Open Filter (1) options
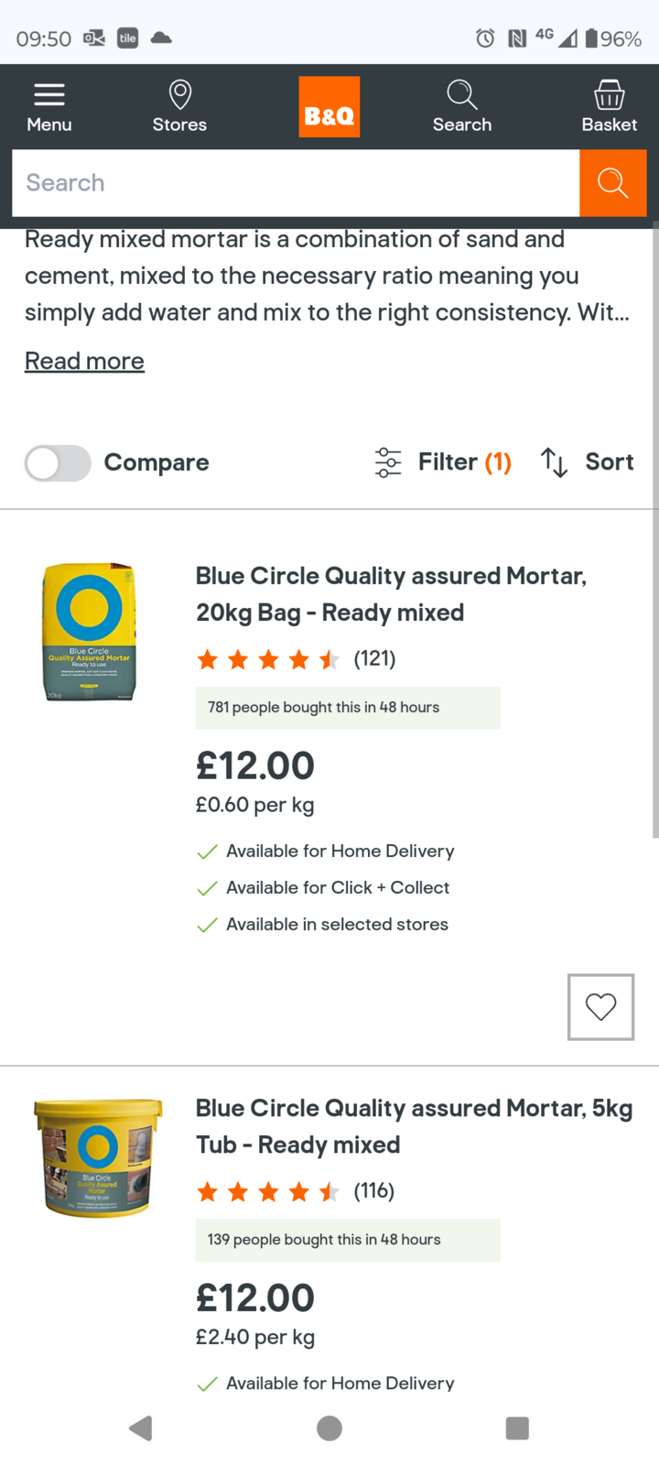The height and width of the screenshot is (1465, 659). coord(444,462)
